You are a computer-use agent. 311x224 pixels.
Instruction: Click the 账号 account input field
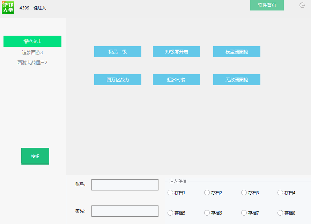(x=125, y=185)
